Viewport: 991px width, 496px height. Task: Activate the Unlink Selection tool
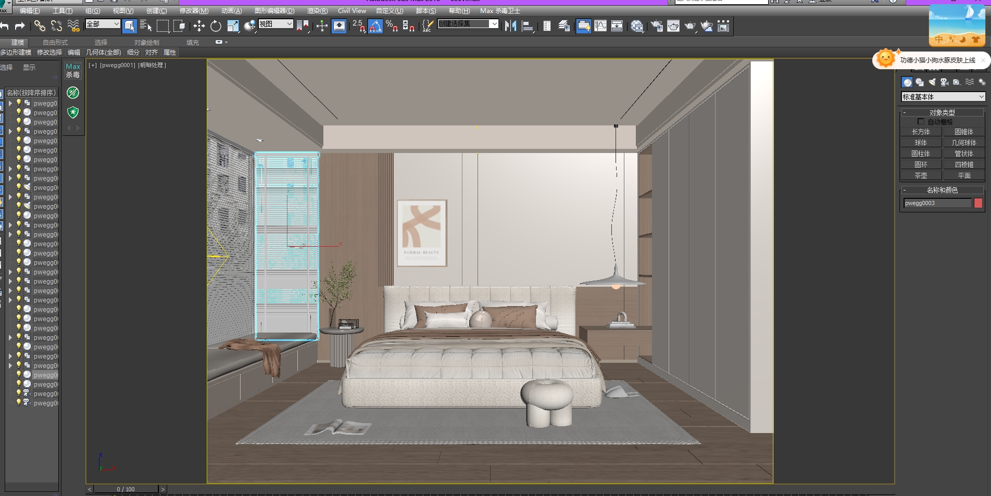point(56,26)
